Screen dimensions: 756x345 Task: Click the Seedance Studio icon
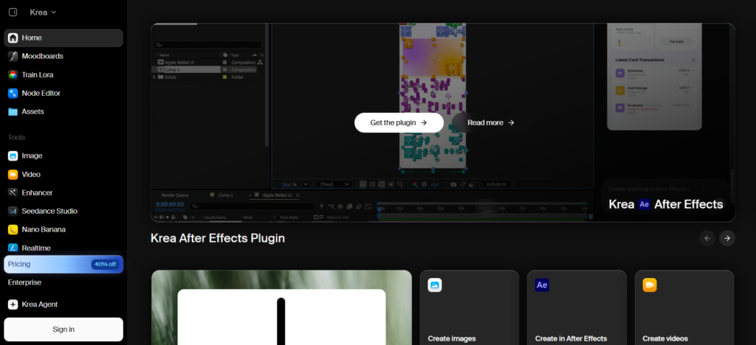coord(13,212)
